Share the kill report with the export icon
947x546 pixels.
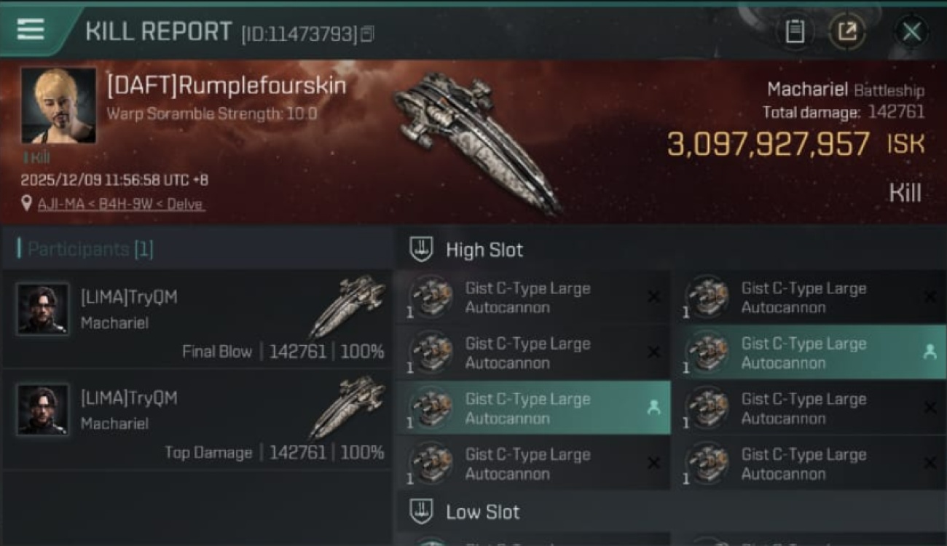pos(846,31)
